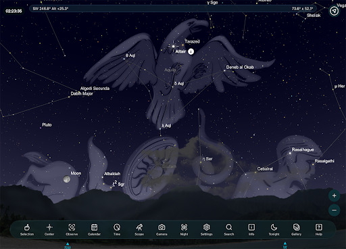Open the Scope telescope tool

coord(139,229)
